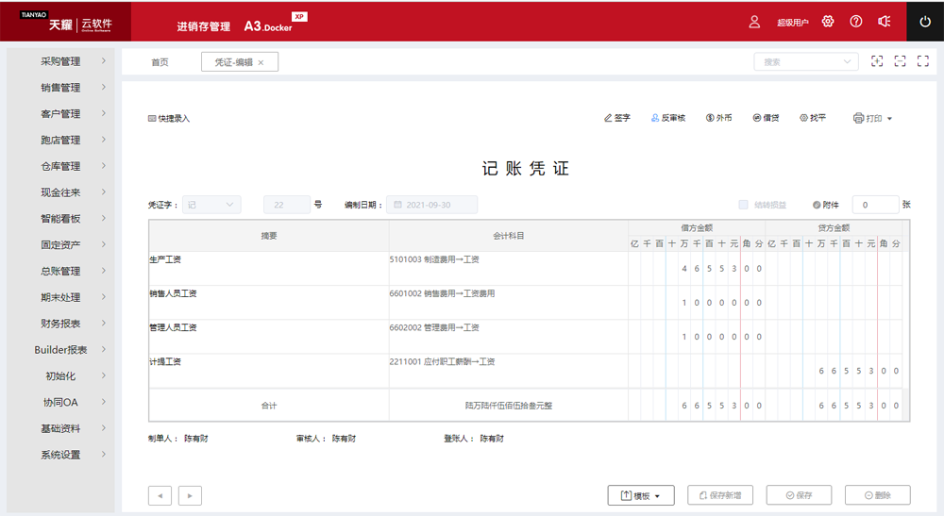944x516 pixels.
Task: Click the 附件 count input field
Action: point(874,205)
